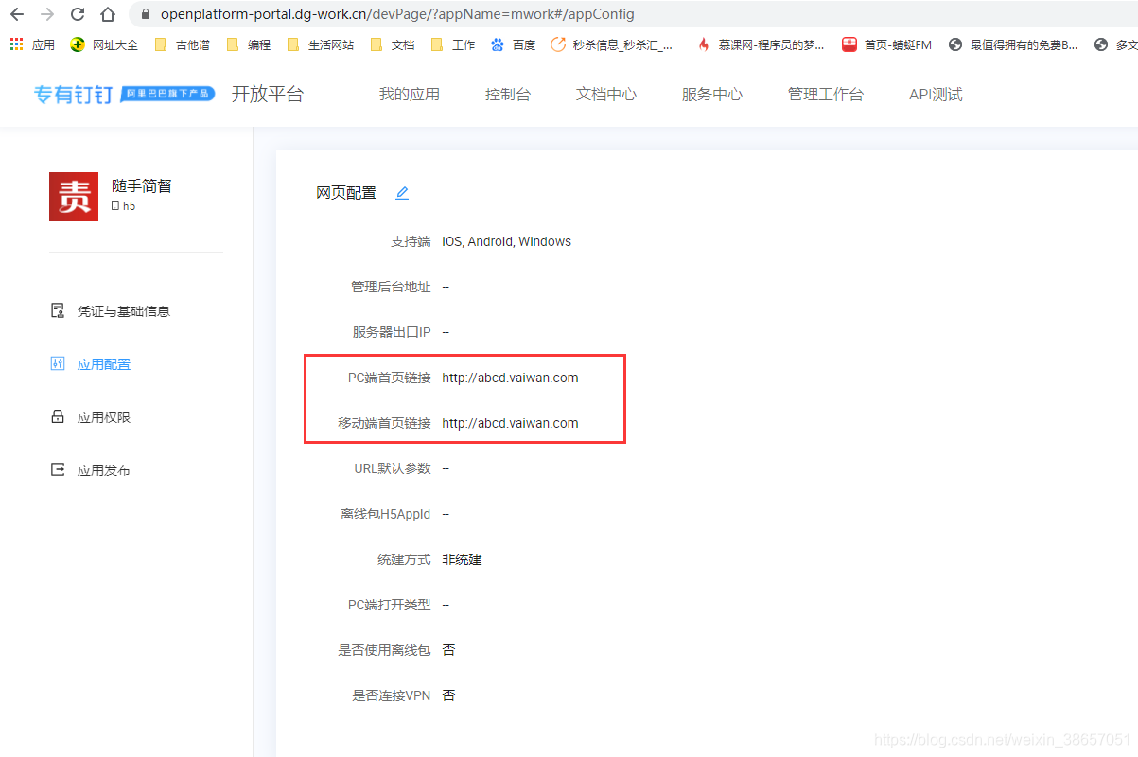This screenshot has height=757, width=1138.
Task: Click the value iOS, Android, Windows
Action: [507, 241]
